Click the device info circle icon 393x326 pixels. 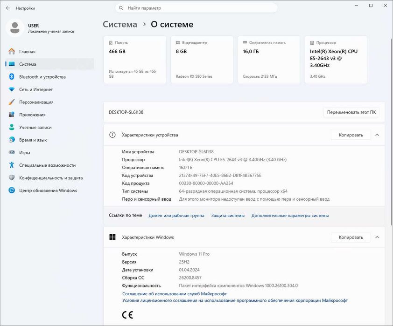[x=112, y=135]
